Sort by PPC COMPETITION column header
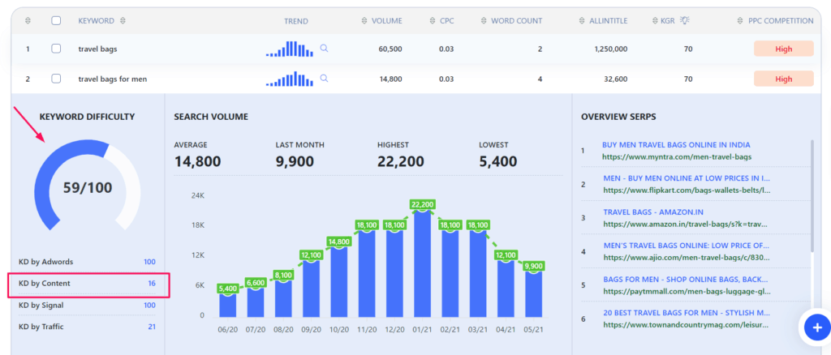This screenshot has width=831, height=355. (774, 20)
